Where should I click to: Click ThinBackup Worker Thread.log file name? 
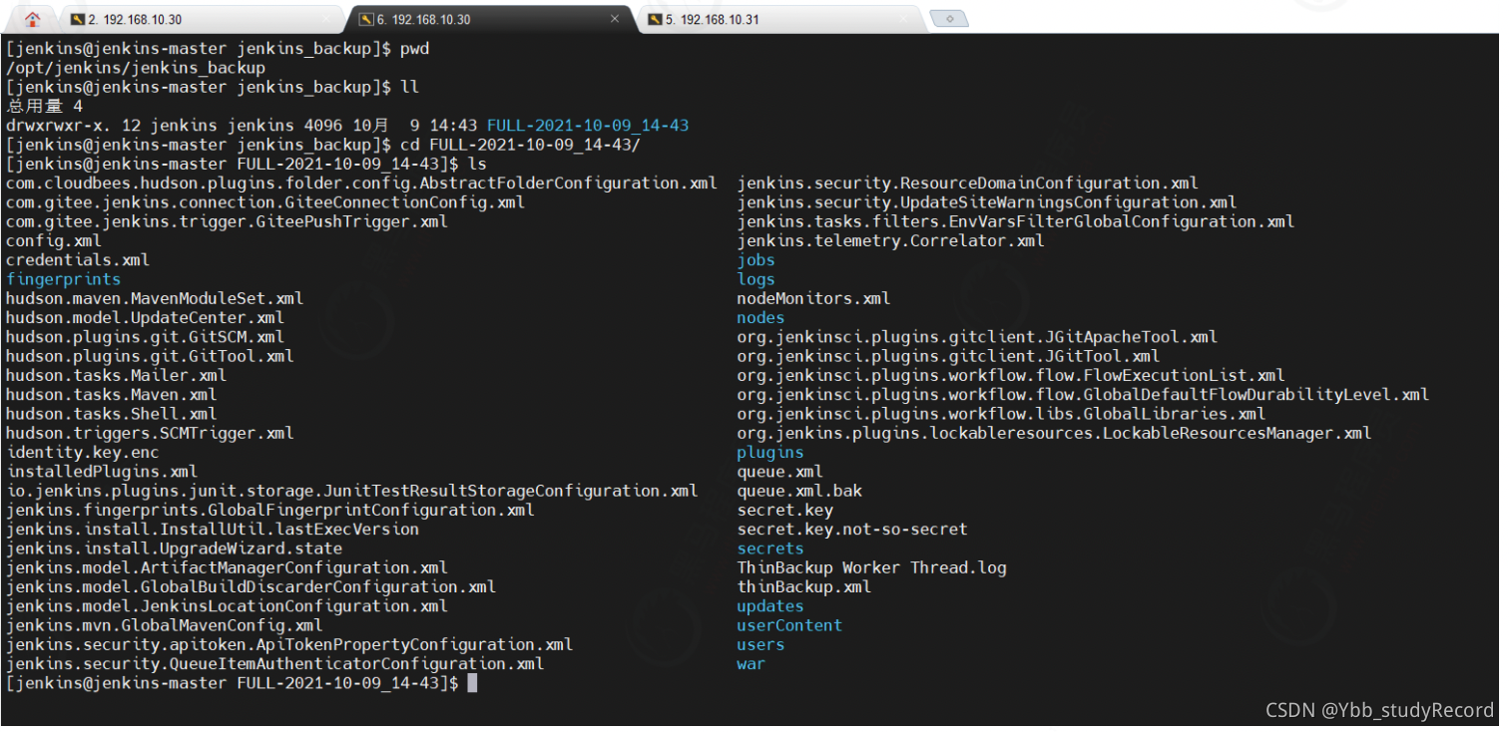[x=871, y=567]
